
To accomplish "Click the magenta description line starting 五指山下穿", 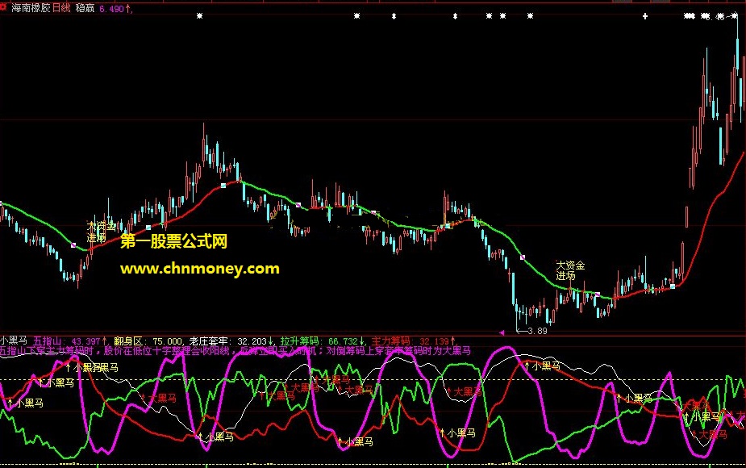I will pyautogui.click(x=235, y=351).
